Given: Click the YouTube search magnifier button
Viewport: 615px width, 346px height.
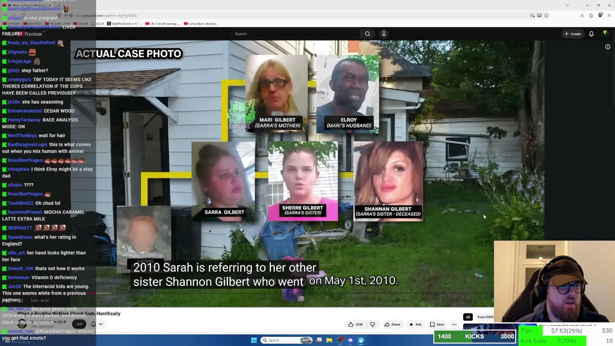Looking at the screenshot, I should (368, 34).
